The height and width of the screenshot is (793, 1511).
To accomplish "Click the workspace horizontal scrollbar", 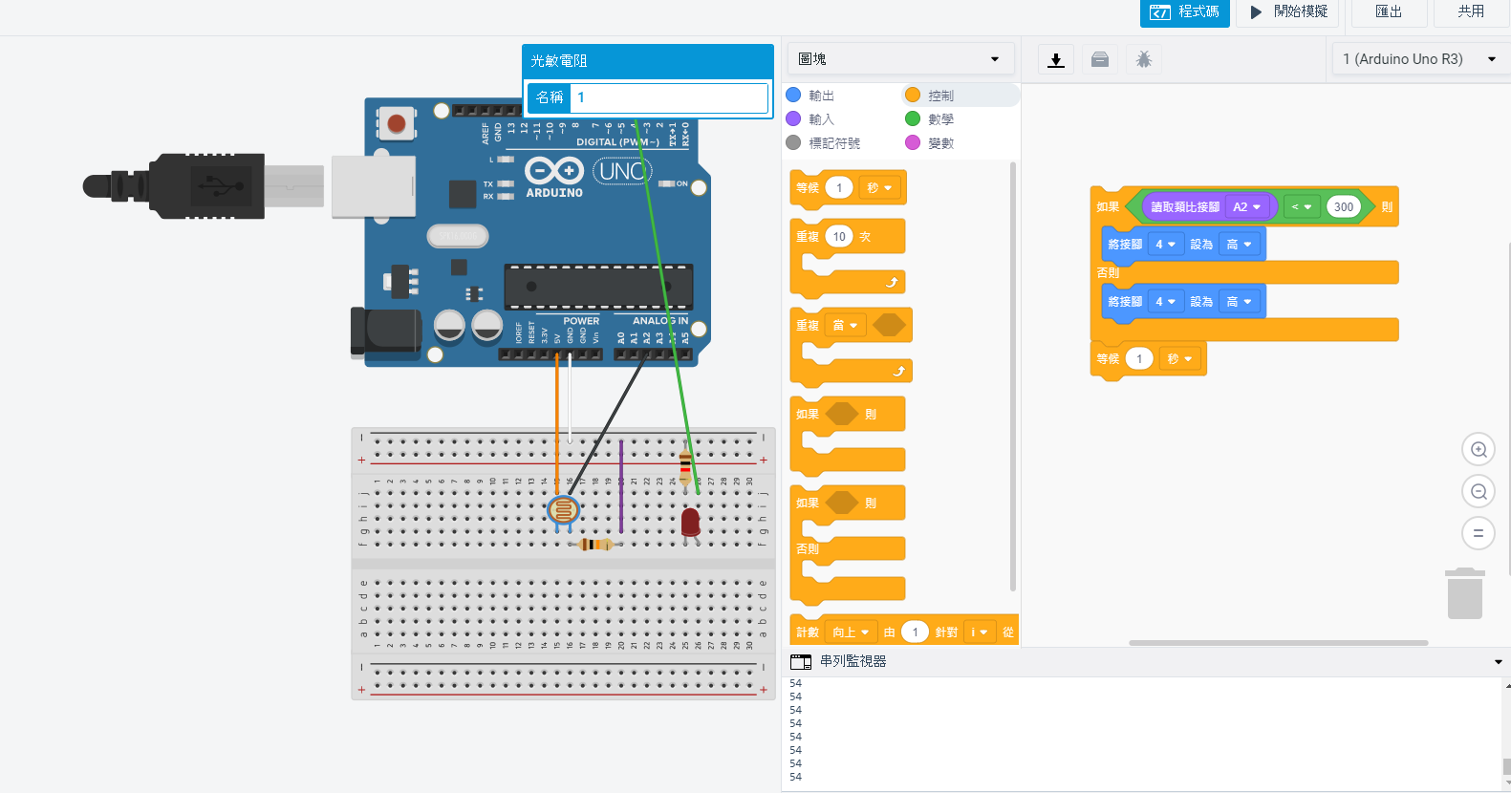I will (1278, 643).
